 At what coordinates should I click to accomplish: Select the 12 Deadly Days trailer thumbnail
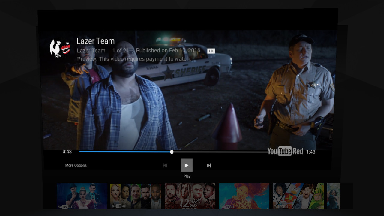pos(190,196)
